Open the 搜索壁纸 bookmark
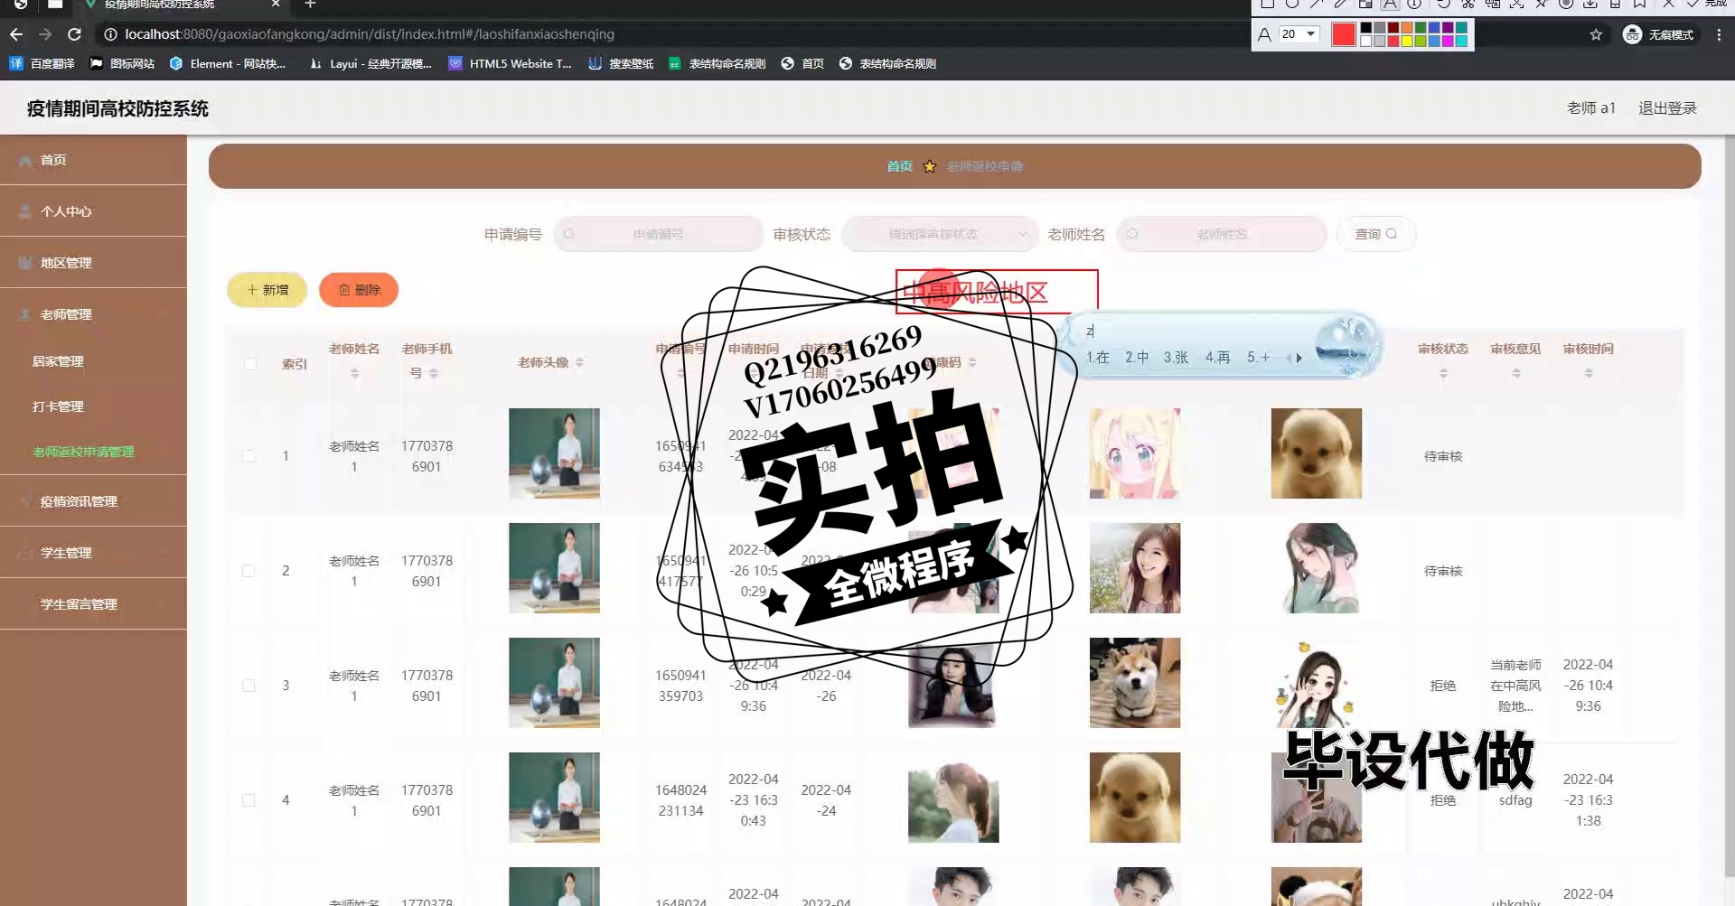Image resolution: width=1735 pixels, height=906 pixels. click(621, 63)
